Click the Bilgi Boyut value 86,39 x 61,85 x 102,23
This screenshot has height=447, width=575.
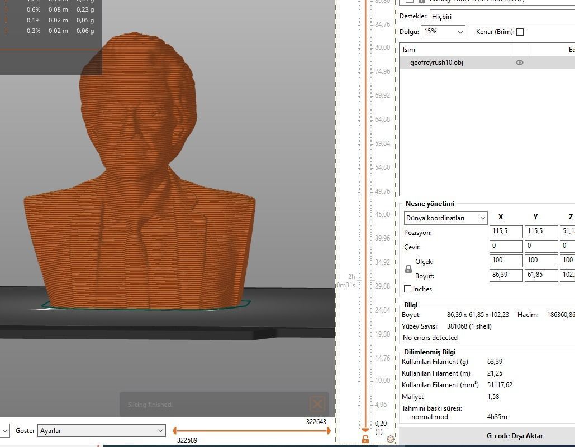pyautogui.click(x=478, y=315)
